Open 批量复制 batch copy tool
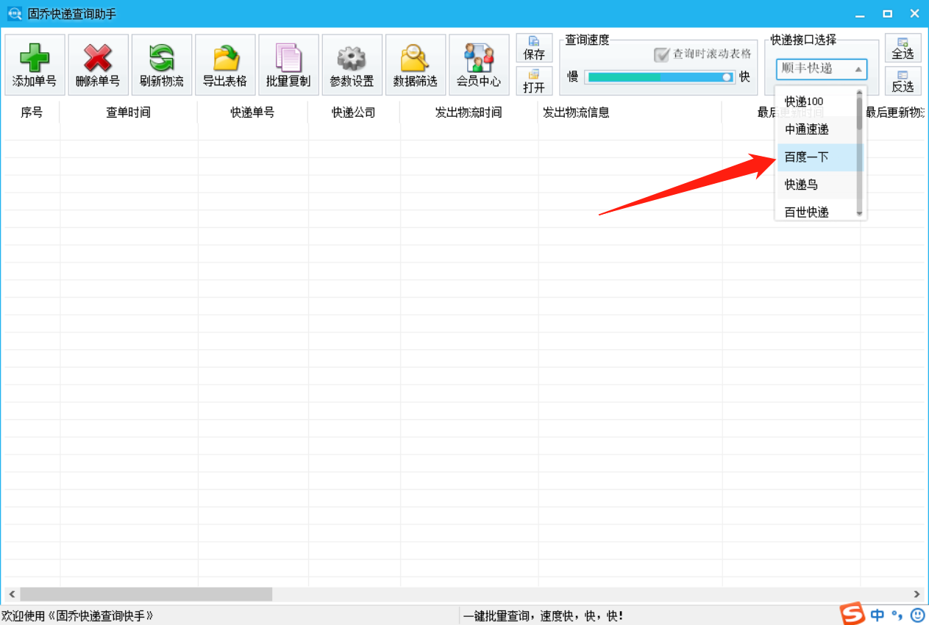This screenshot has width=929, height=625. [x=288, y=65]
